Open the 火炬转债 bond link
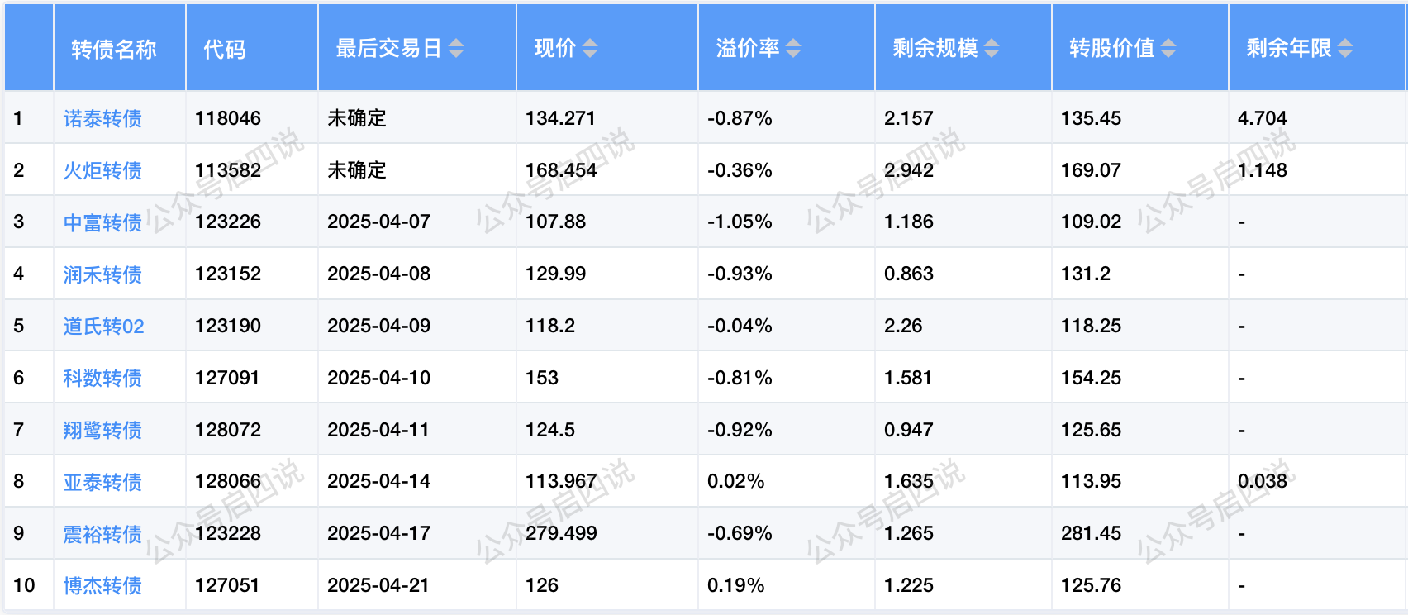Viewport: 1408px width, 615px height. click(x=102, y=171)
